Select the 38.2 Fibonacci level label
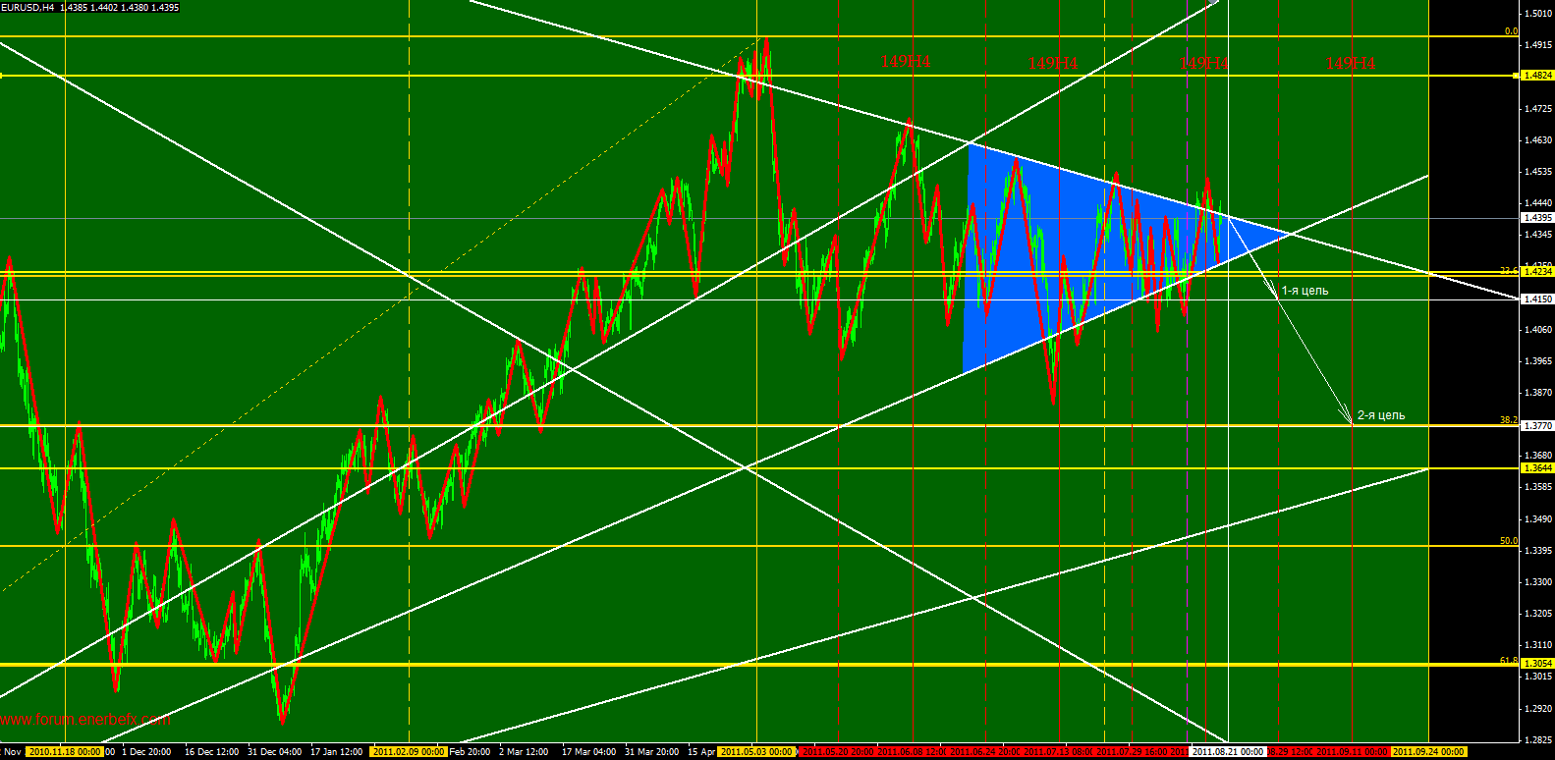The width and height of the screenshot is (1555, 760). coord(1508,420)
